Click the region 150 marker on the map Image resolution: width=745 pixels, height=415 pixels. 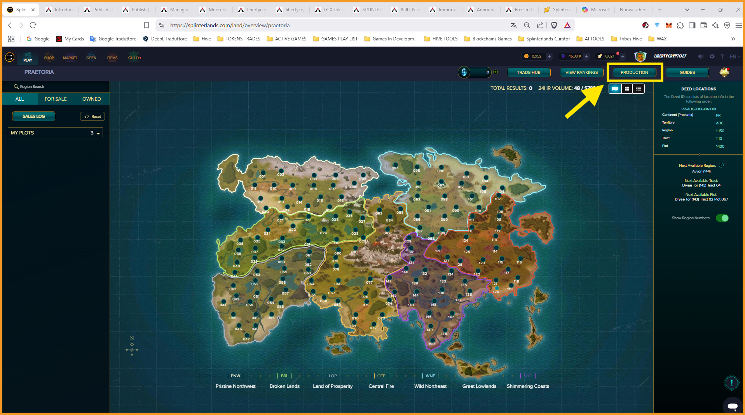pos(432,340)
